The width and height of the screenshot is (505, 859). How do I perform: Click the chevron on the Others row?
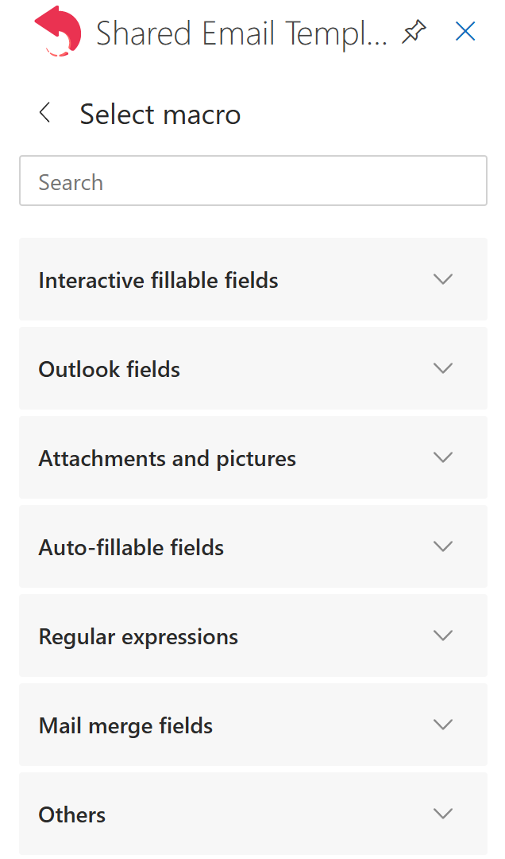click(442, 814)
